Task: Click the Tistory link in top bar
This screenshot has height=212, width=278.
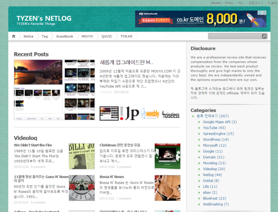Action: click(x=229, y=3)
